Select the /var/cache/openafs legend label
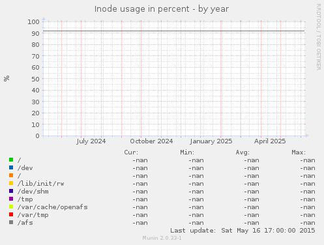 53,207
